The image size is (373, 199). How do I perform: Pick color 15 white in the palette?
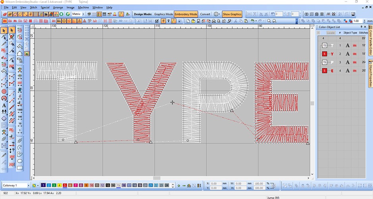(119, 185)
